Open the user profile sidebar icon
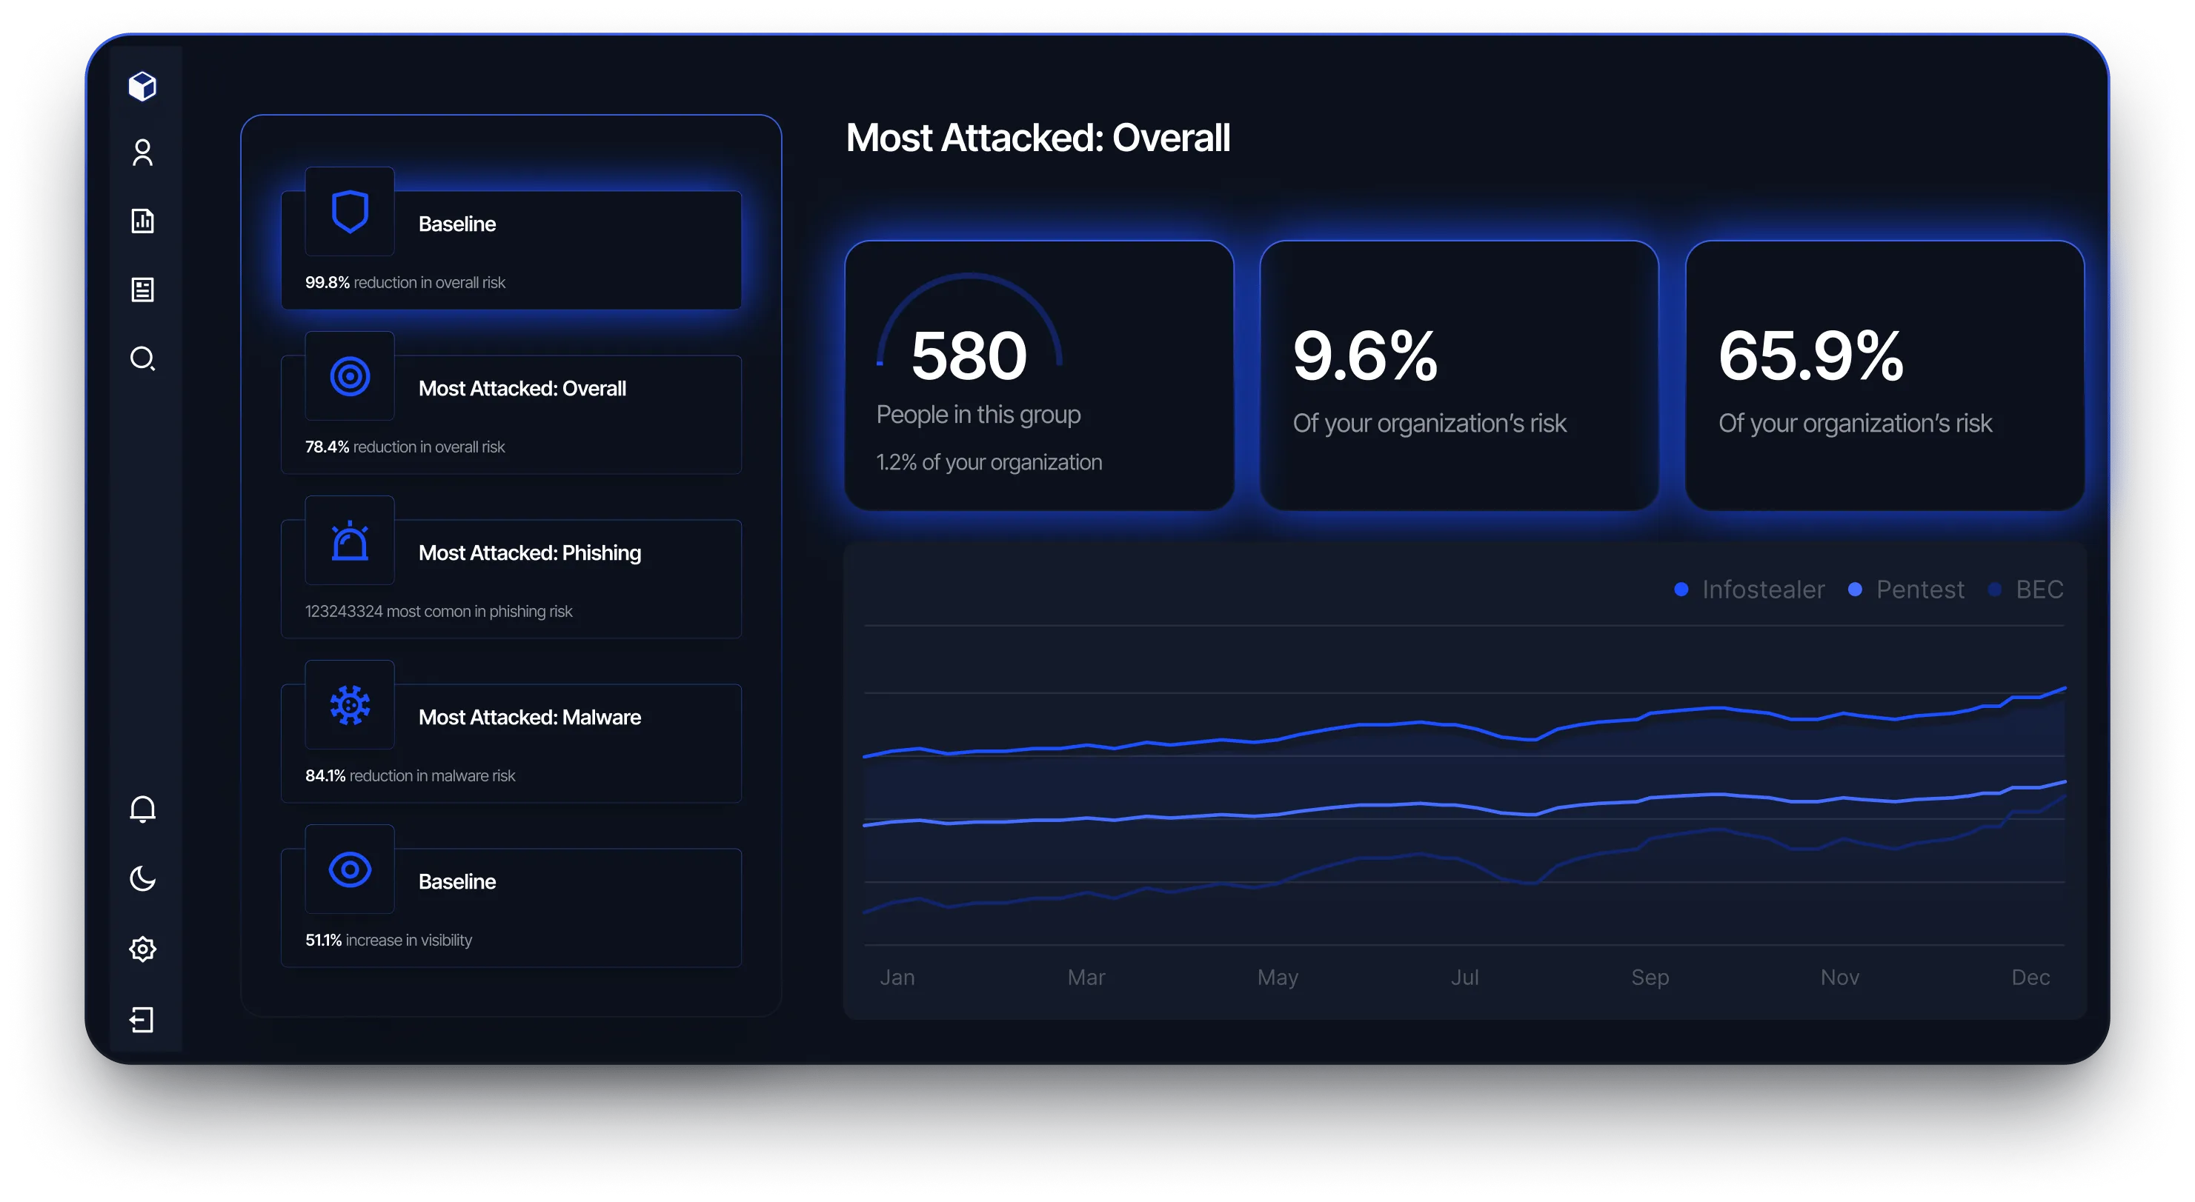Viewport: 2195px width, 1202px height. click(x=142, y=153)
